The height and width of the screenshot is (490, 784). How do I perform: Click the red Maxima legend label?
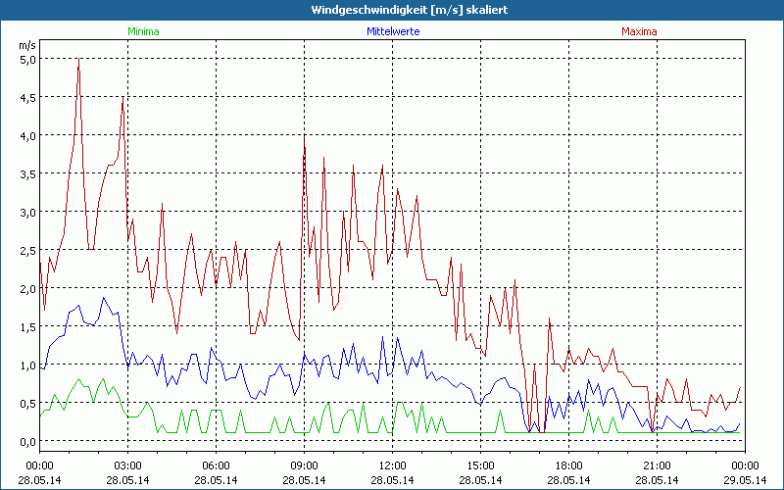click(x=639, y=31)
